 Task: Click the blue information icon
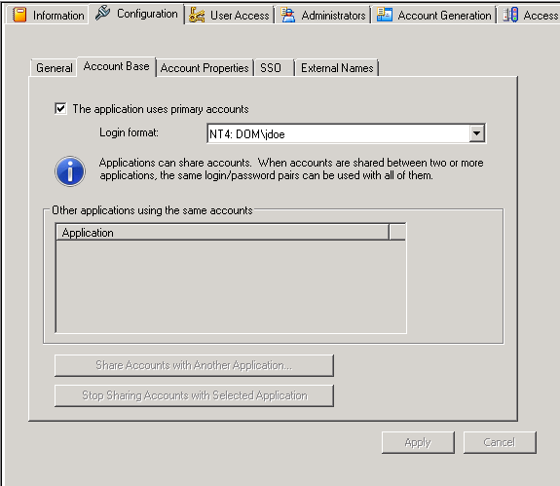point(70,171)
